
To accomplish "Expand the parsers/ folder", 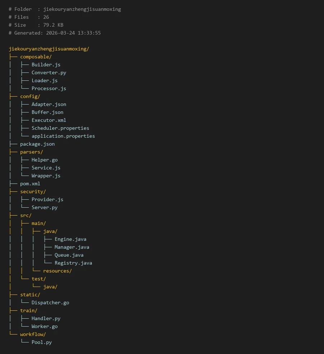I will (31, 152).
